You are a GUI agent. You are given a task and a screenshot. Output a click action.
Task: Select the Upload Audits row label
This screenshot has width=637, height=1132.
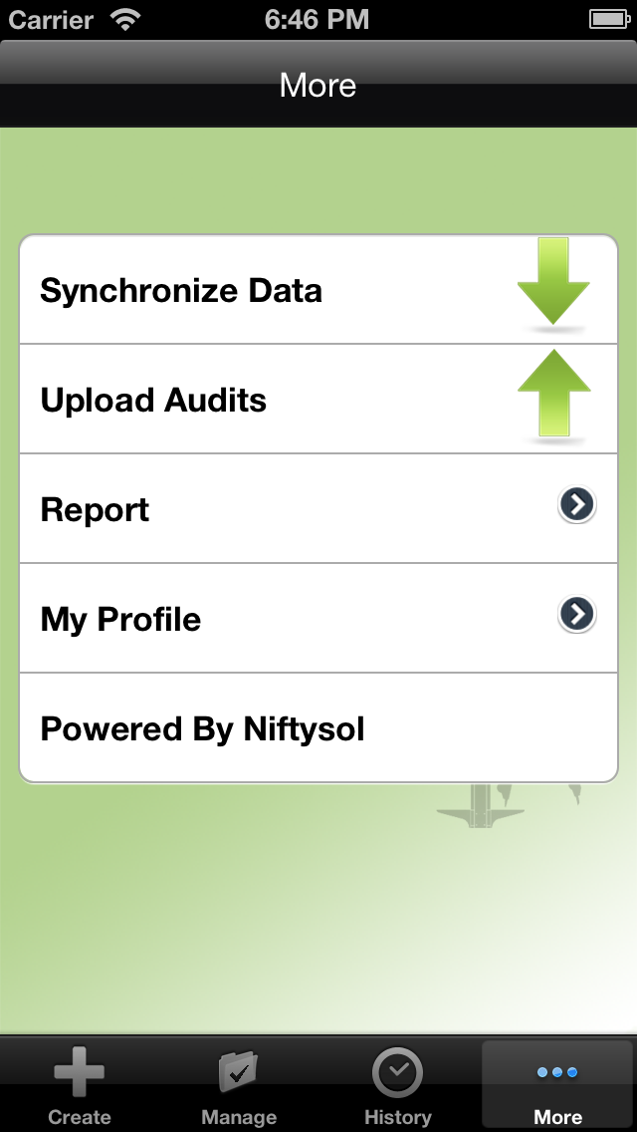[153, 401]
